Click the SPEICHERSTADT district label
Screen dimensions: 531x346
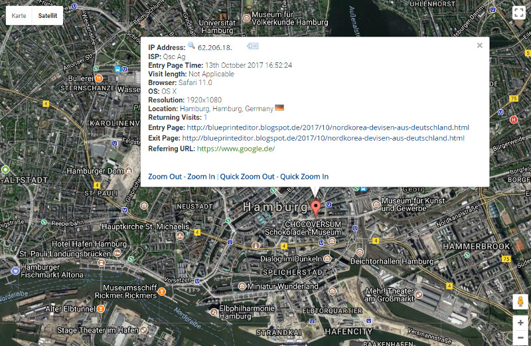(x=295, y=272)
